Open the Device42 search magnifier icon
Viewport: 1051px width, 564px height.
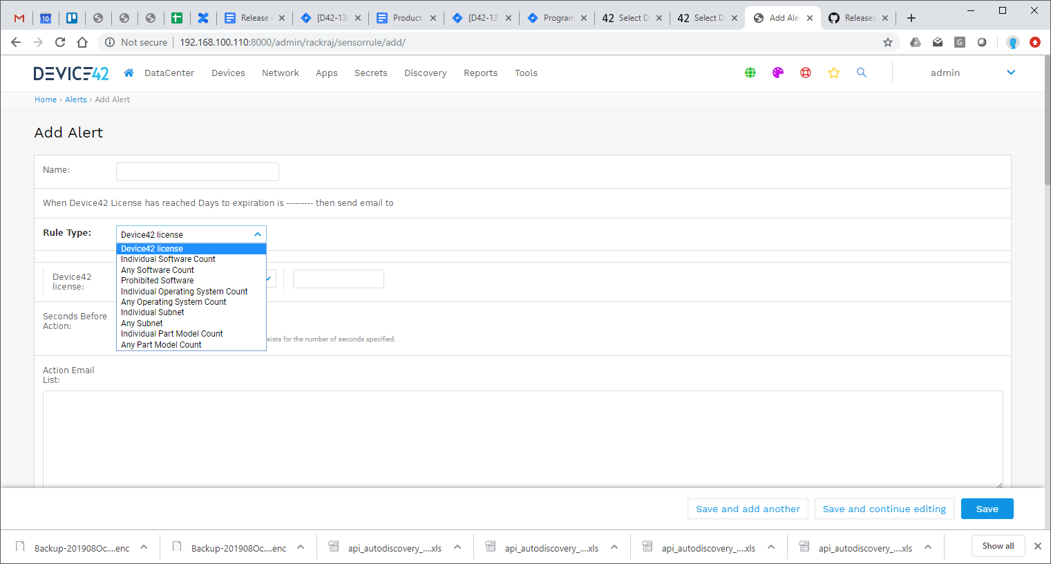click(x=861, y=73)
